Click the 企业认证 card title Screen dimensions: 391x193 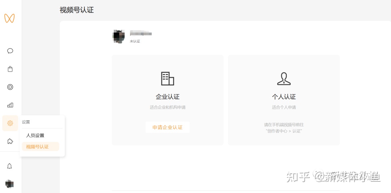pyautogui.click(x=167, y=97)
